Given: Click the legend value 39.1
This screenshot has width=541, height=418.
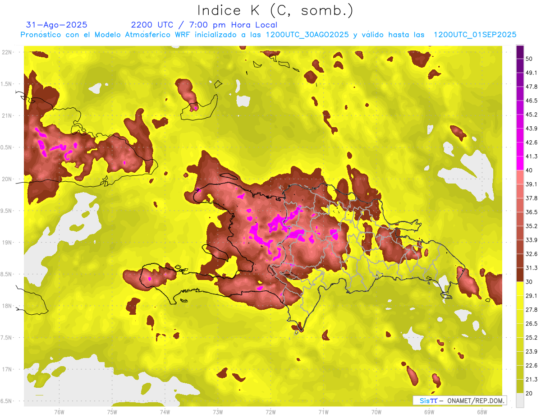Looking at the screenshot, I should point(532,184).
